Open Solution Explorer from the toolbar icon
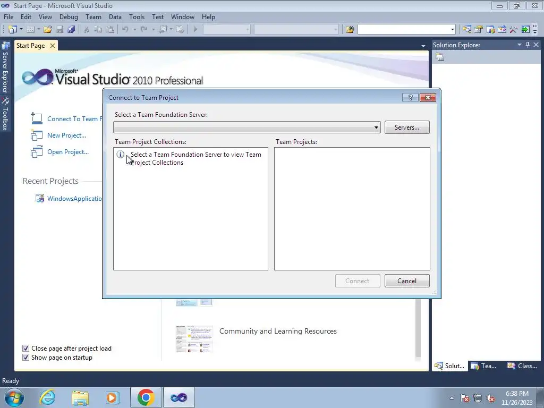The width and height of the screenshot is (544, 408). point(466,30)
